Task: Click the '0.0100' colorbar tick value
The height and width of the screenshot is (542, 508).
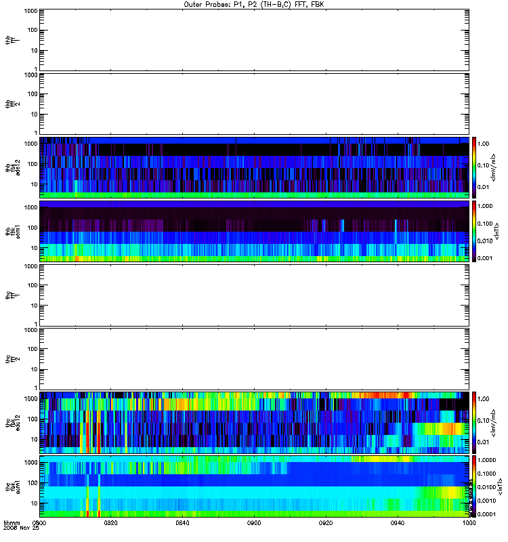Action: coord(486,487)
